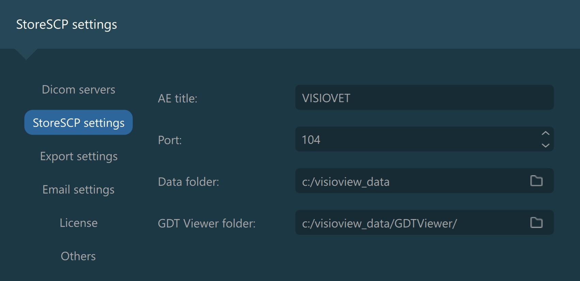
Task: Open the Dicom servers section
Action: tap(78, 89)
